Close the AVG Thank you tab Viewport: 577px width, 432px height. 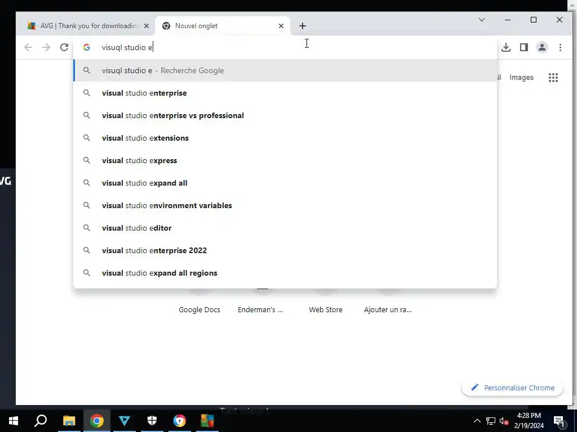(x=147, y=26)
